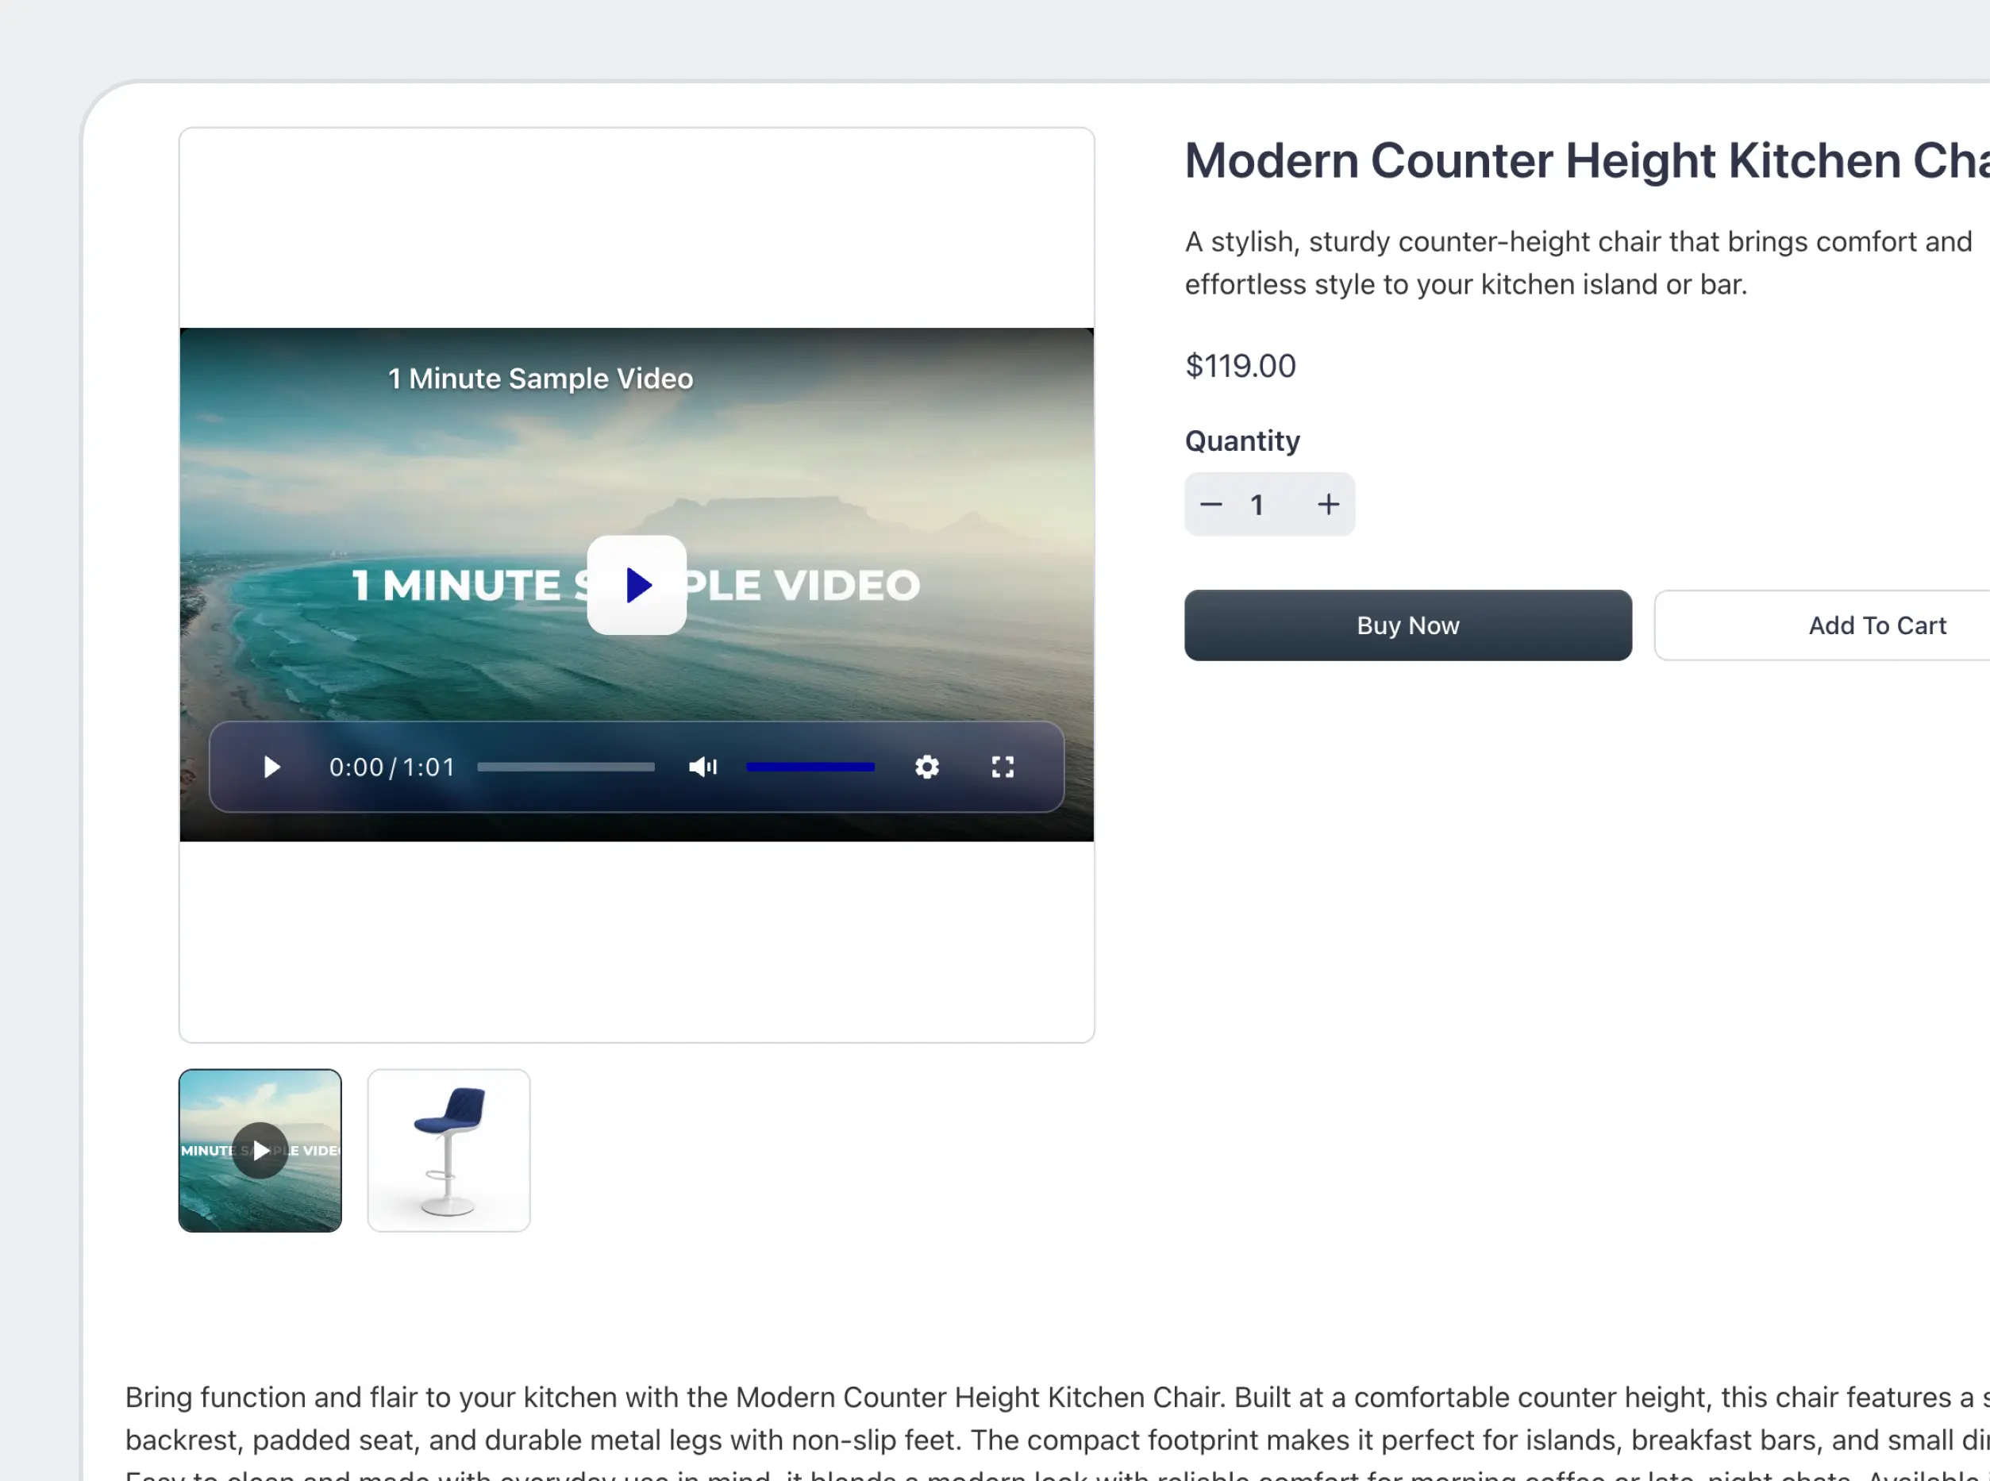Decrease quantity with the minus button
This screenshot has height=1481, width=1990.
pos(1211,505)
